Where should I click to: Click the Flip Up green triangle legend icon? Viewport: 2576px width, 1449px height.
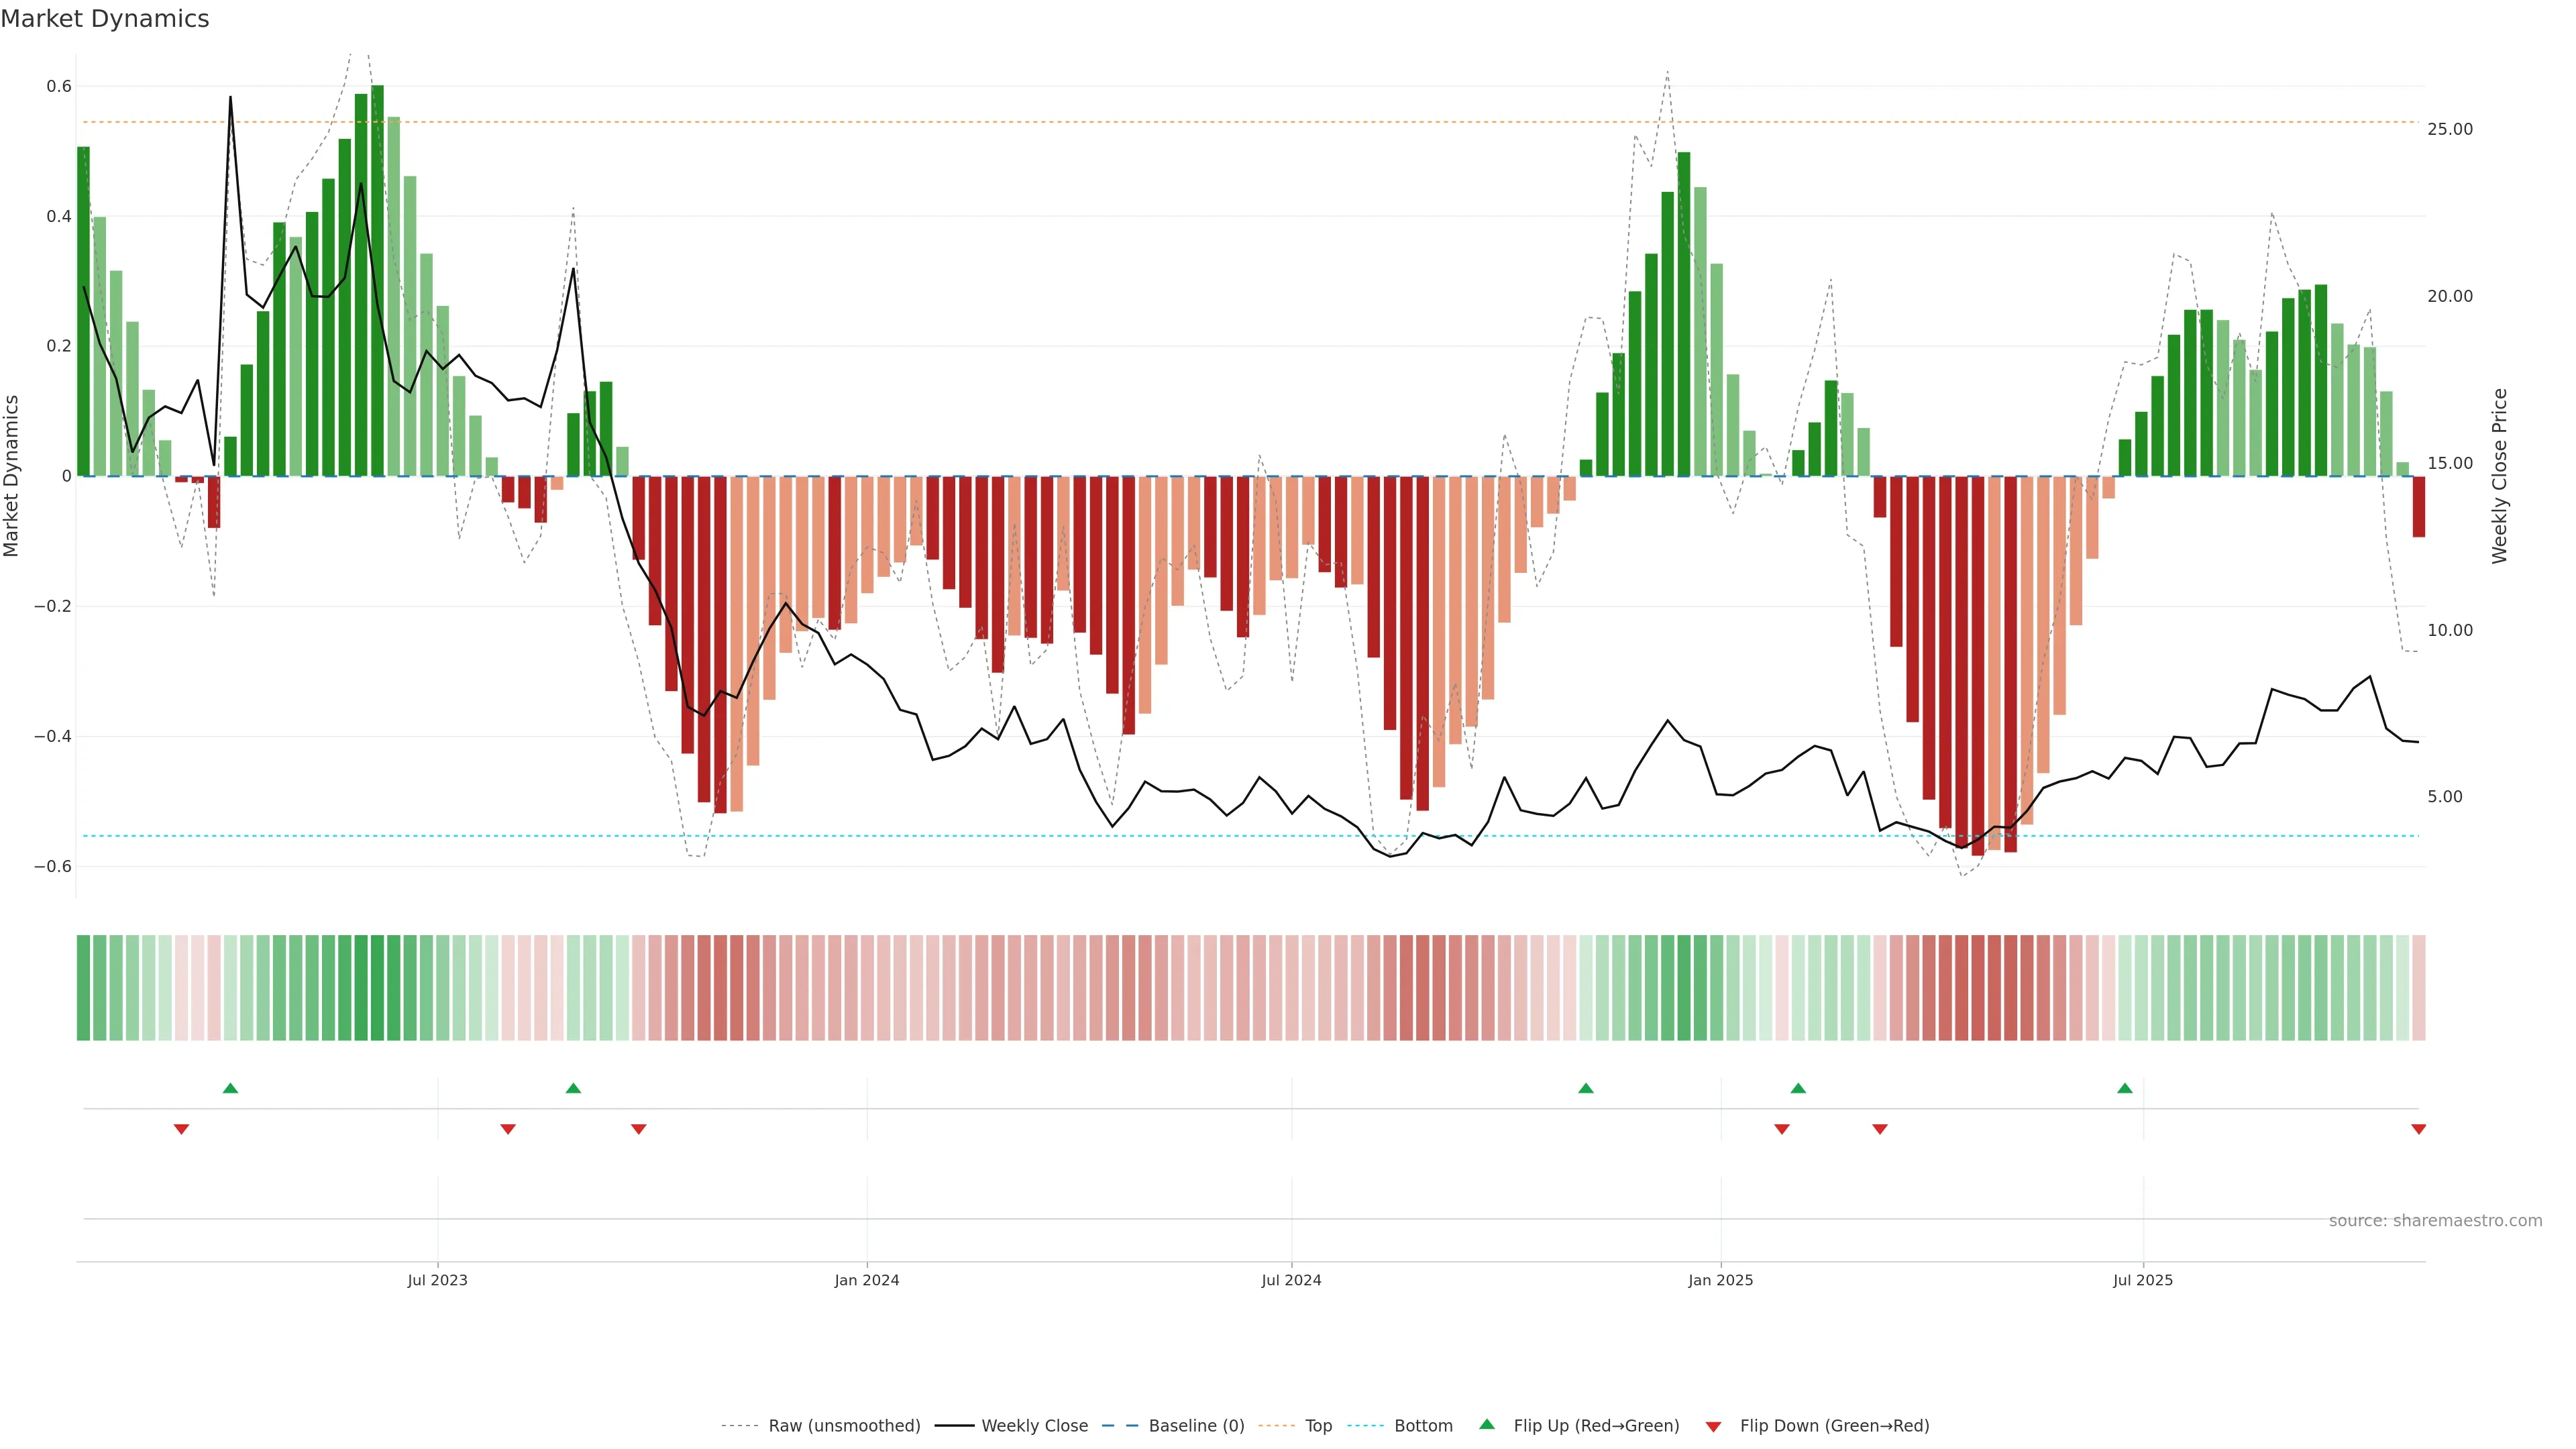1487,1424
